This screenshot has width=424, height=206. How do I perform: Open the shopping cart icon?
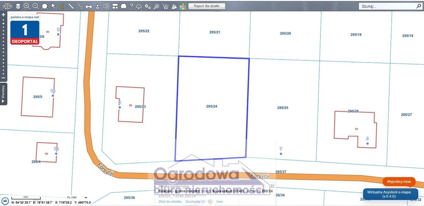pyautogui.click(x=165, y=6)
